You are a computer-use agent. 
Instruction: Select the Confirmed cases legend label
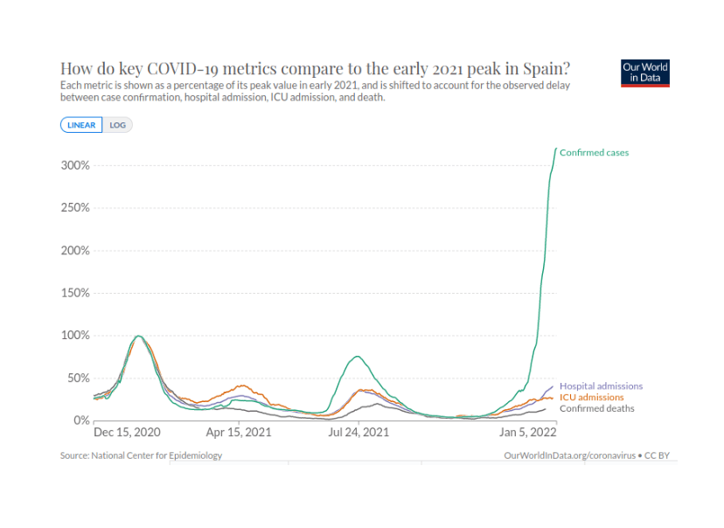[x=594, y=153]
